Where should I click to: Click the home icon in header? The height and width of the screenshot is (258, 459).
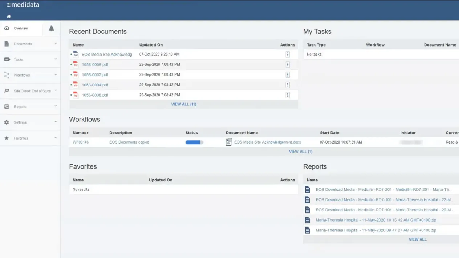(9, 16)
